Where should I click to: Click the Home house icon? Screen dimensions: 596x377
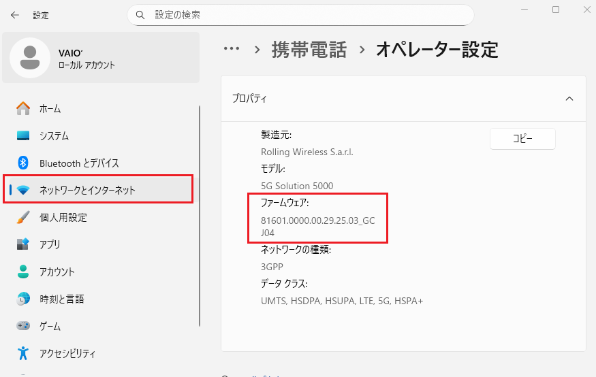pos(24,108)
